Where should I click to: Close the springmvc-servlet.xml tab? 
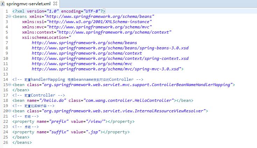coord(55,3)
